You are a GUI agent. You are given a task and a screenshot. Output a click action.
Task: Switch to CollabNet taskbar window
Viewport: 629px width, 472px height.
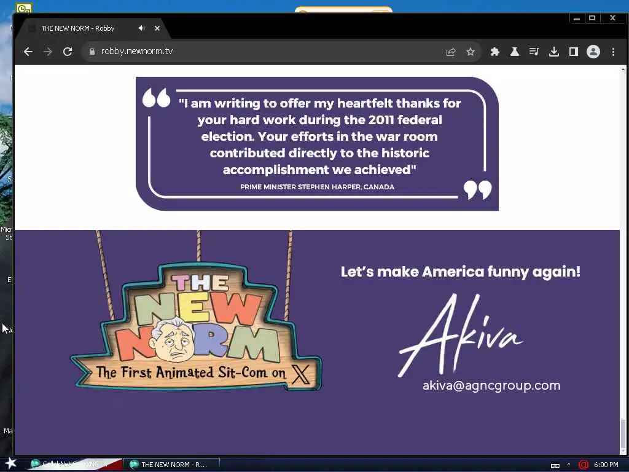click(74, 465)
